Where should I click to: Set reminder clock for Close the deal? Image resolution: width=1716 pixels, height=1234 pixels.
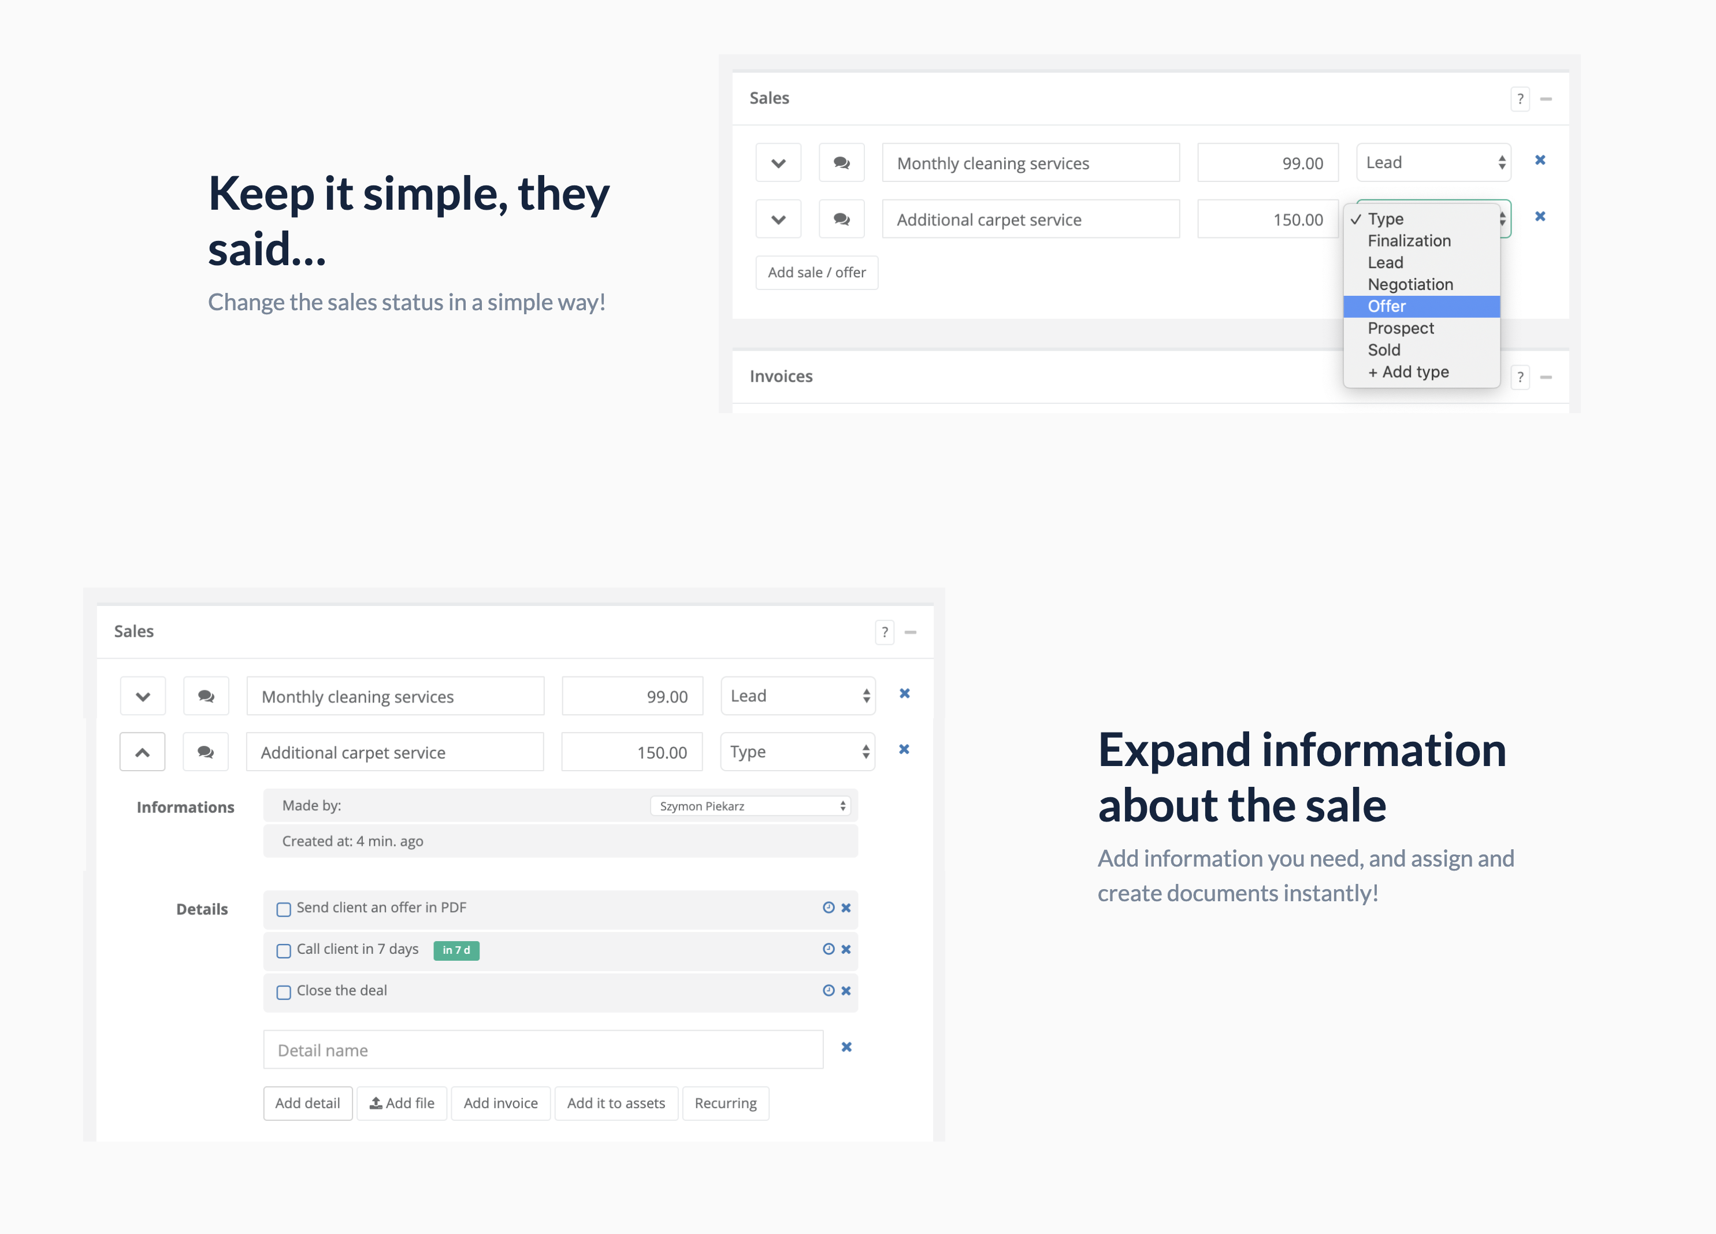pyautogui.click(x=829, y=990)
